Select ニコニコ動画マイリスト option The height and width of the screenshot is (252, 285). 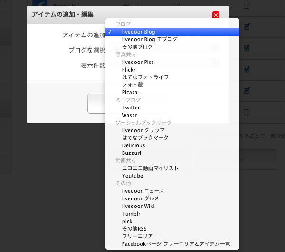pos(172,168)
